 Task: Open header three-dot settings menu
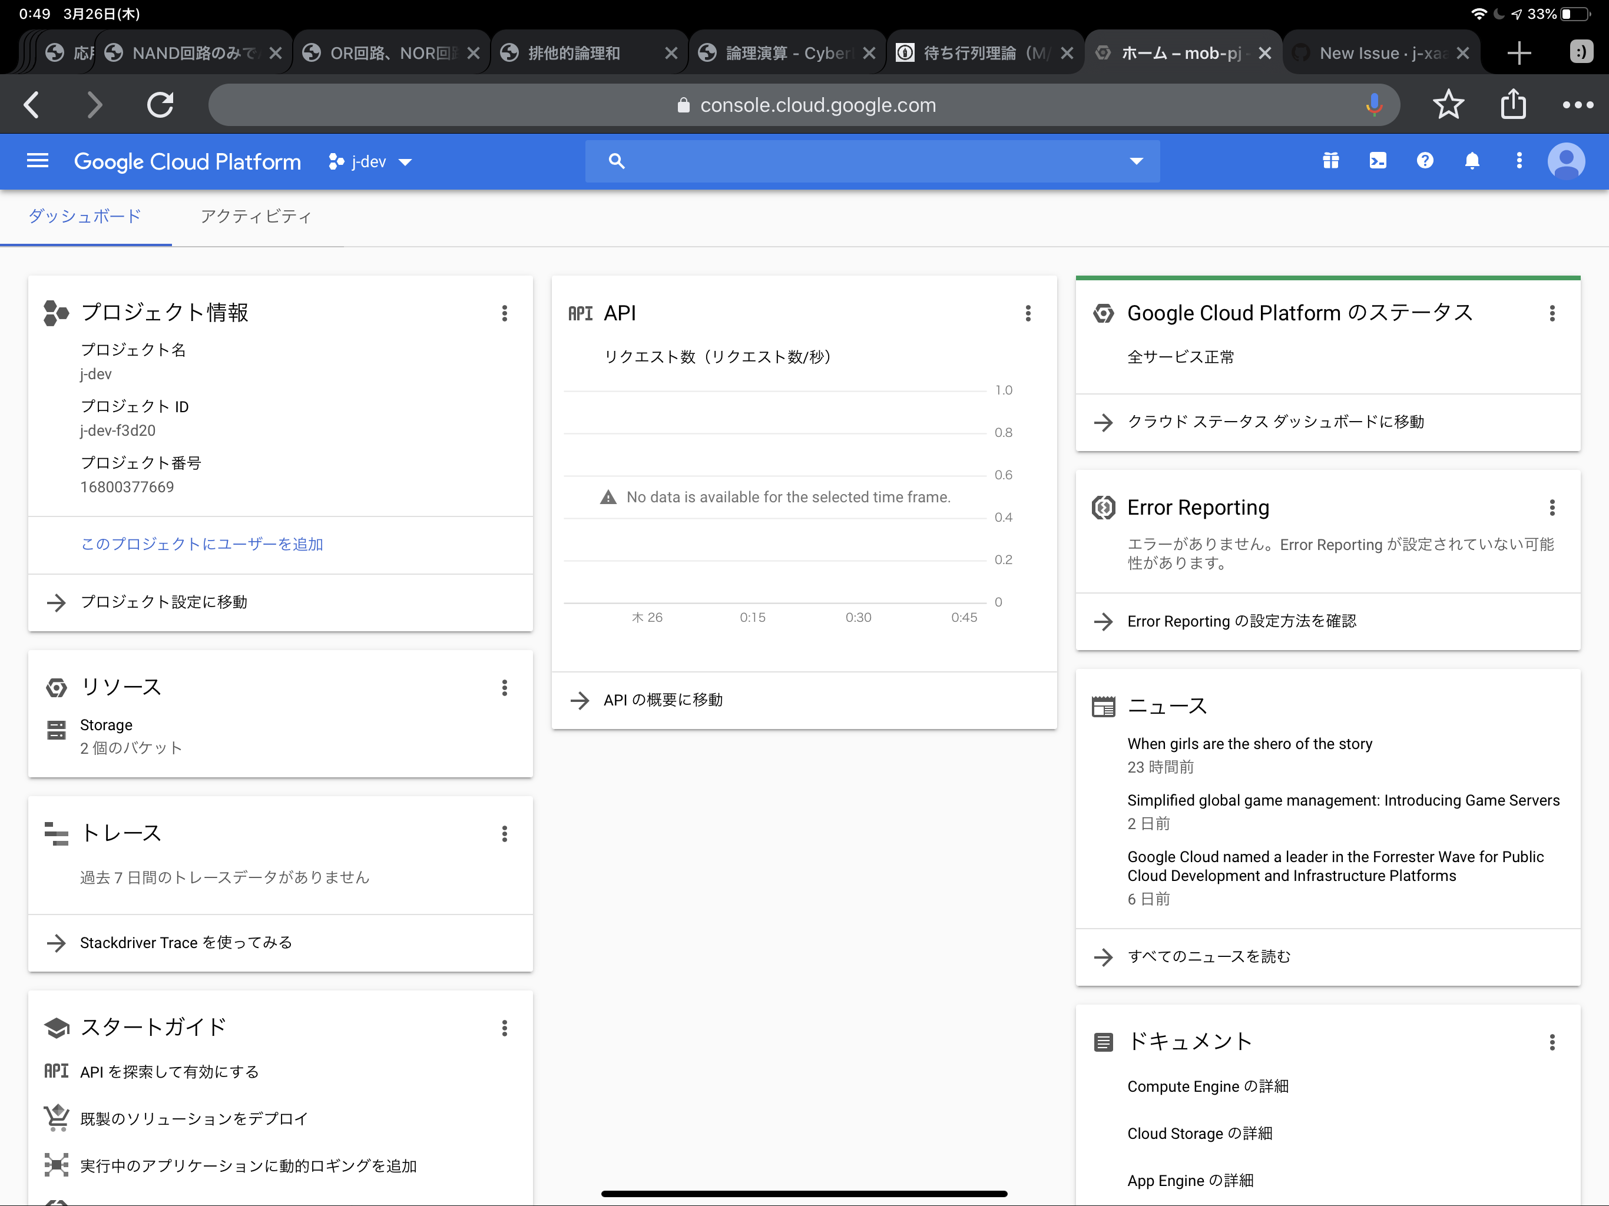click(1519, 161)
